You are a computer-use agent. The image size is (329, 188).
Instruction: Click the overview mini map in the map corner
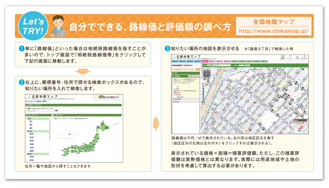pyautogui.click(x=301, y=126)
